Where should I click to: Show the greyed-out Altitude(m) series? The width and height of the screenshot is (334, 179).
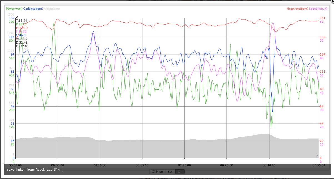pos(52,9)
